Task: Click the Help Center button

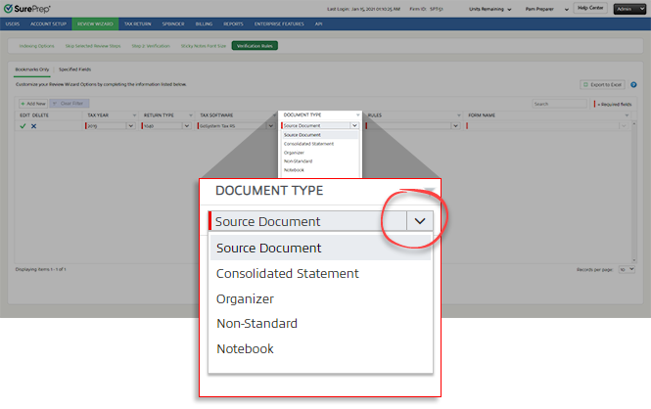Action: point(588,8)
